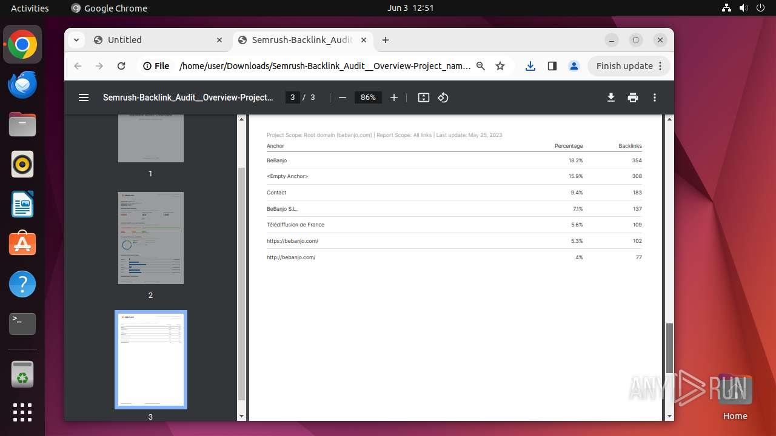The width and height of the screenshot is (776, 436).
Task: Reload the current page
Action: click(x=121, y=66)
